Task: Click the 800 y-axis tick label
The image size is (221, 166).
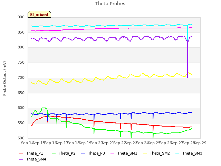Action: [x=21, y=47]
